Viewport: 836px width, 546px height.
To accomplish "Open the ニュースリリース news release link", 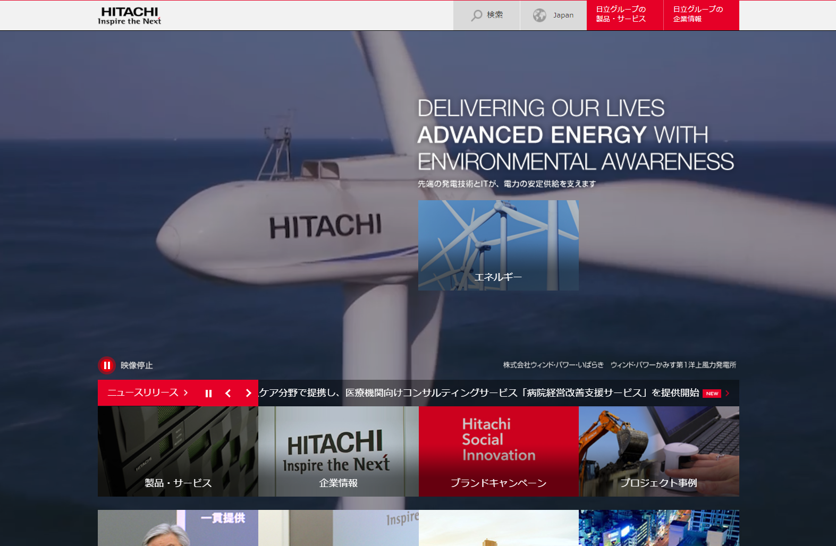I will pos(148,393).
